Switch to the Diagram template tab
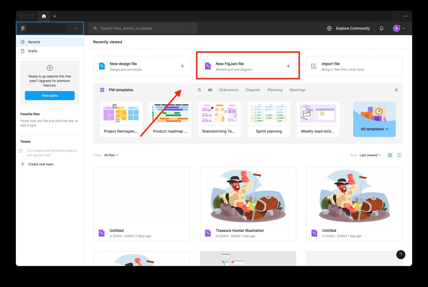Viewport: 428px width, 287px height. click(253, 90)
